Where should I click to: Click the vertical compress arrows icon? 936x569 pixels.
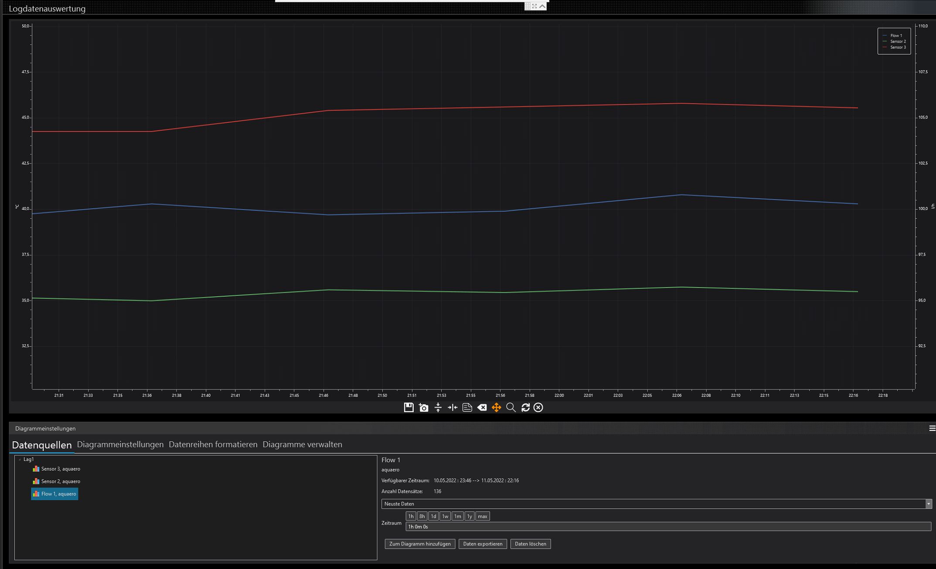438,407
